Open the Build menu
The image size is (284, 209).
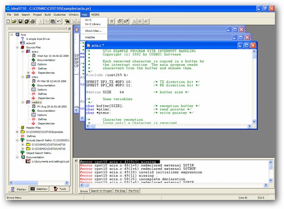(x=48, y=15)
